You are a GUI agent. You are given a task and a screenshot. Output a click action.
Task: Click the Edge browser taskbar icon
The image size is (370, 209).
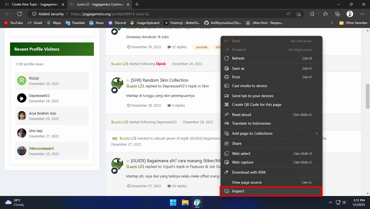click(x=197, y=202)
